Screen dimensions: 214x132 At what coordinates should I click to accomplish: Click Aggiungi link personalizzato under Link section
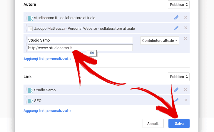click(x=47, y=111)
